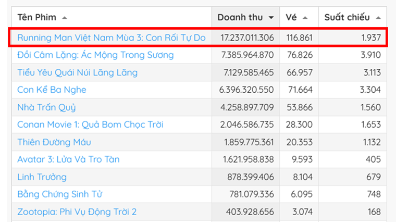Screen dimensions: 396x222
Task: Click sort arrow on Doanh thu header
Action: (x=271, y=18)
